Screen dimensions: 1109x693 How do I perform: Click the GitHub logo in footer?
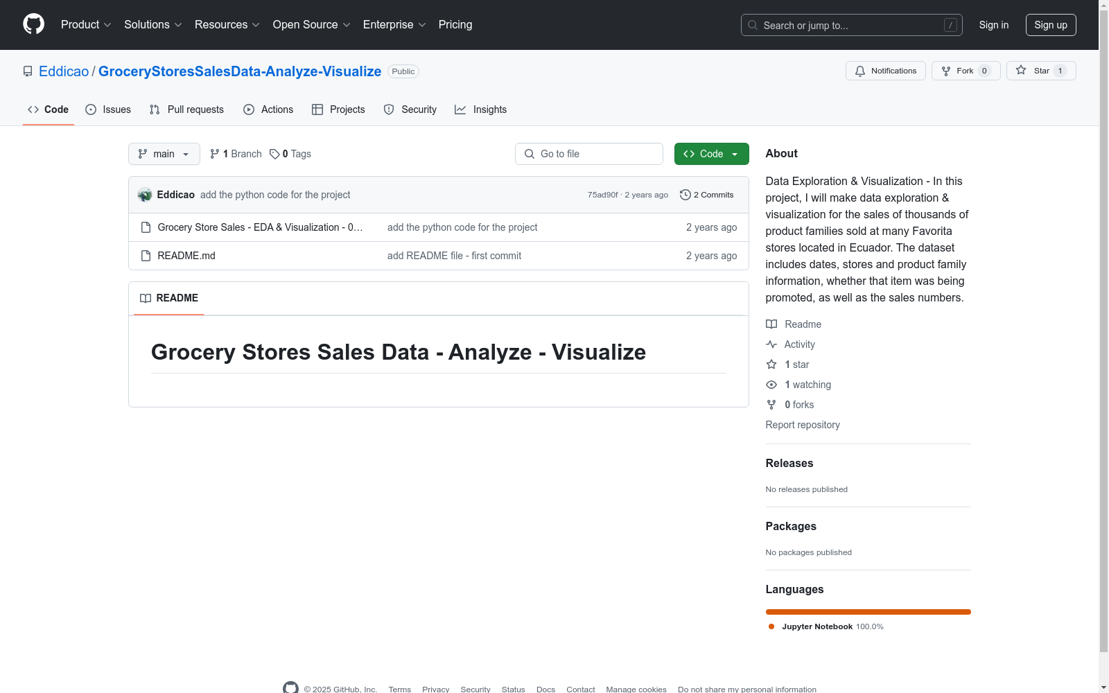290,688
